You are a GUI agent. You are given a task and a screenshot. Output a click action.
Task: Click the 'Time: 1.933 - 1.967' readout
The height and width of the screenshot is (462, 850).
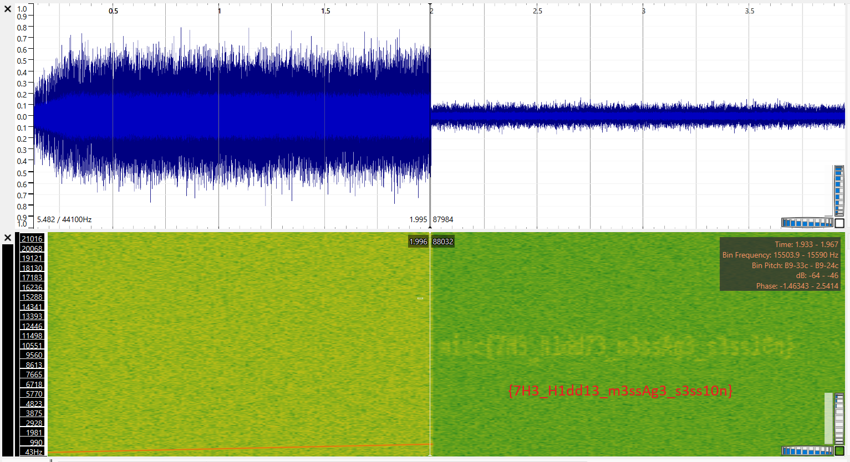pyautogui.click(x=806, y=244)
